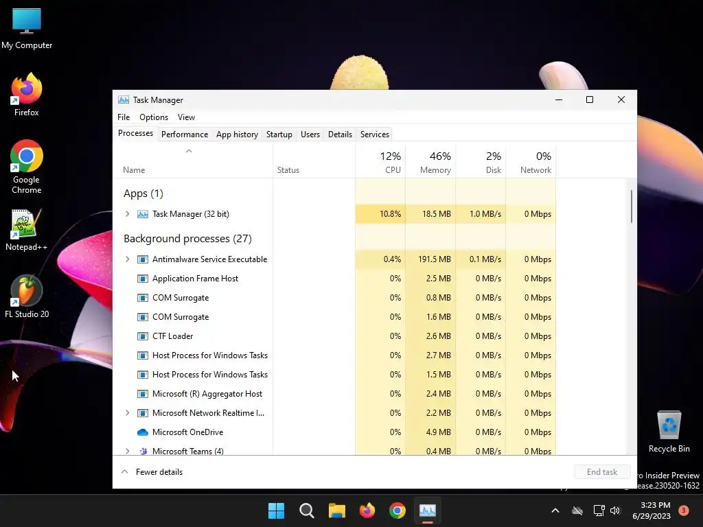Click CTF Loader process icon

pos(143,336)
